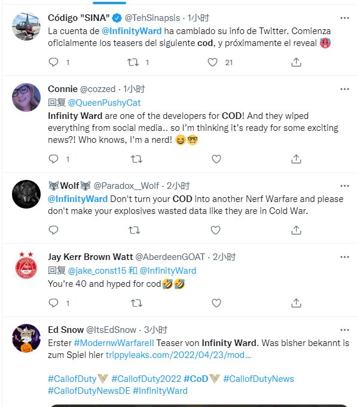Reply to the Código "SINA" tweet
This screenshot has width=357, height=407.
click(53, 62)
